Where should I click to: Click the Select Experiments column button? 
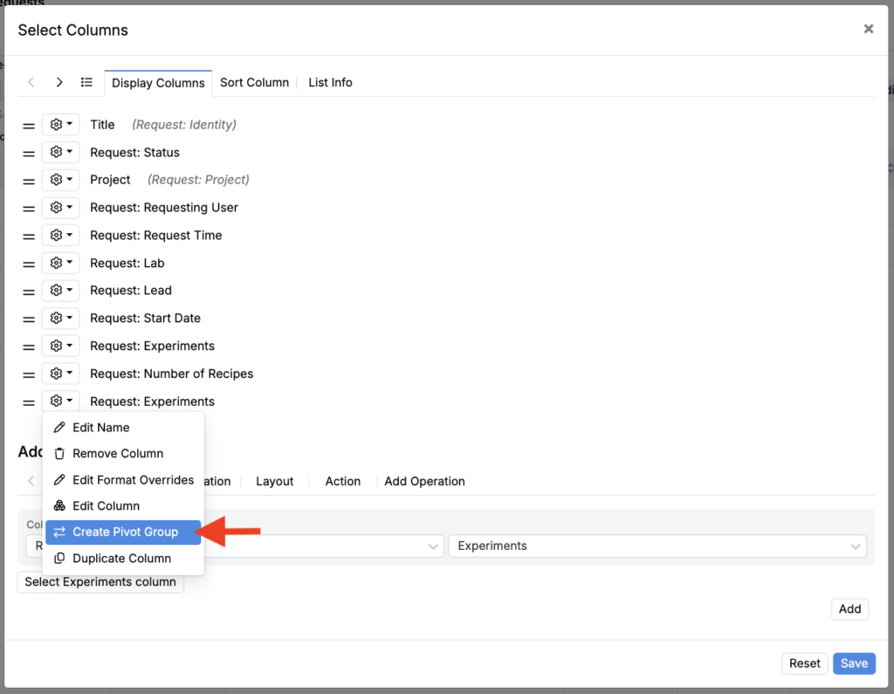click(x=100, y=582)
